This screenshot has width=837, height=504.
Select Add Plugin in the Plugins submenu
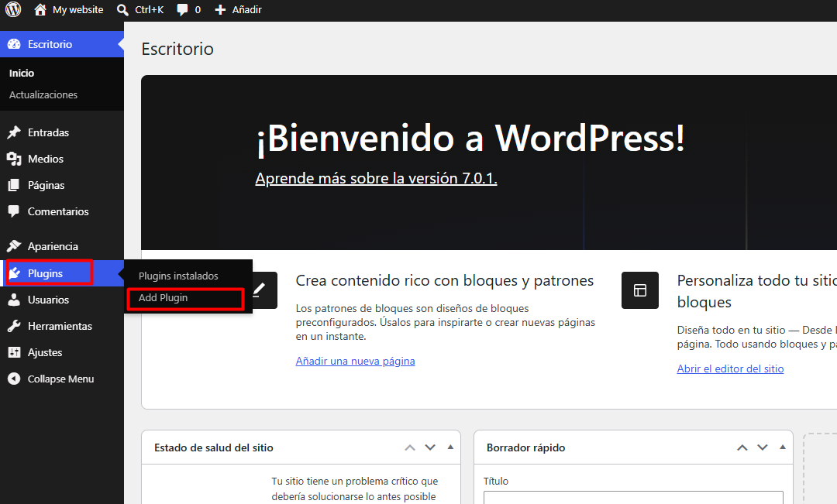[184, 298]
